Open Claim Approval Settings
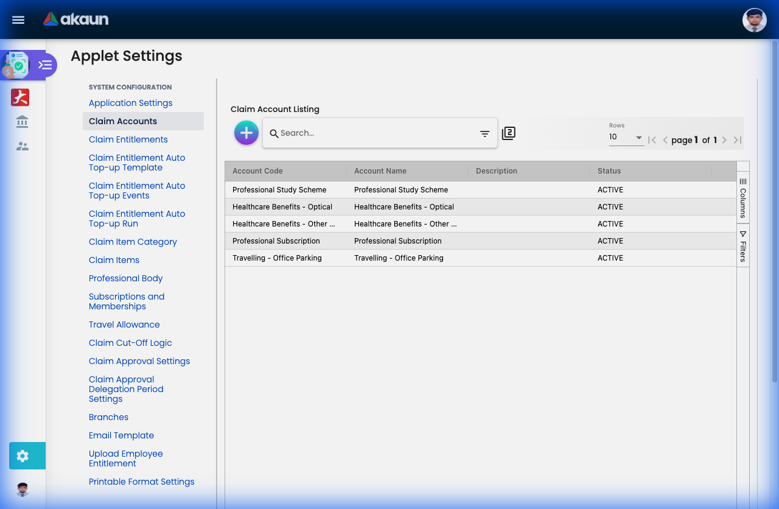The height and width of the screenshot is (509, 779). (x=139, y=361)
